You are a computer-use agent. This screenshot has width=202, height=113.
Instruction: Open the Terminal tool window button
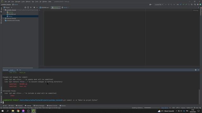point(28,106)
